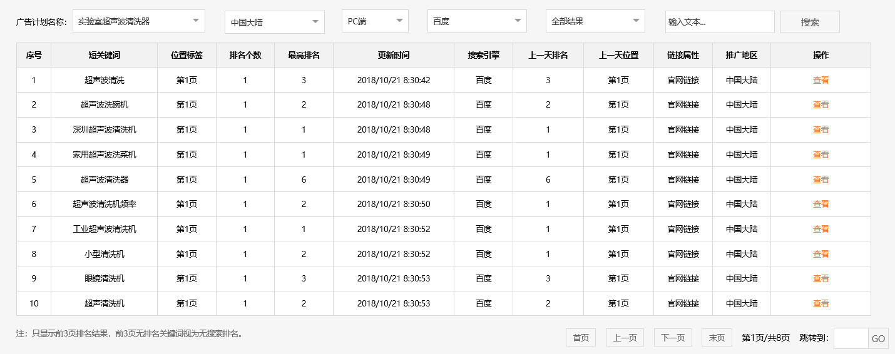Select keyword cell 家用超声波洗菜机
The width and height of the screenshot is (895, 354).
[x=104, y=154]
